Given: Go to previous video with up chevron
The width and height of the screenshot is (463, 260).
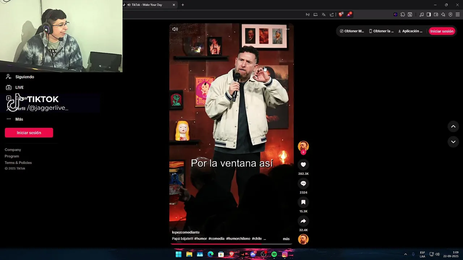Looking at the screenshot, I should [x=453, y=126].
